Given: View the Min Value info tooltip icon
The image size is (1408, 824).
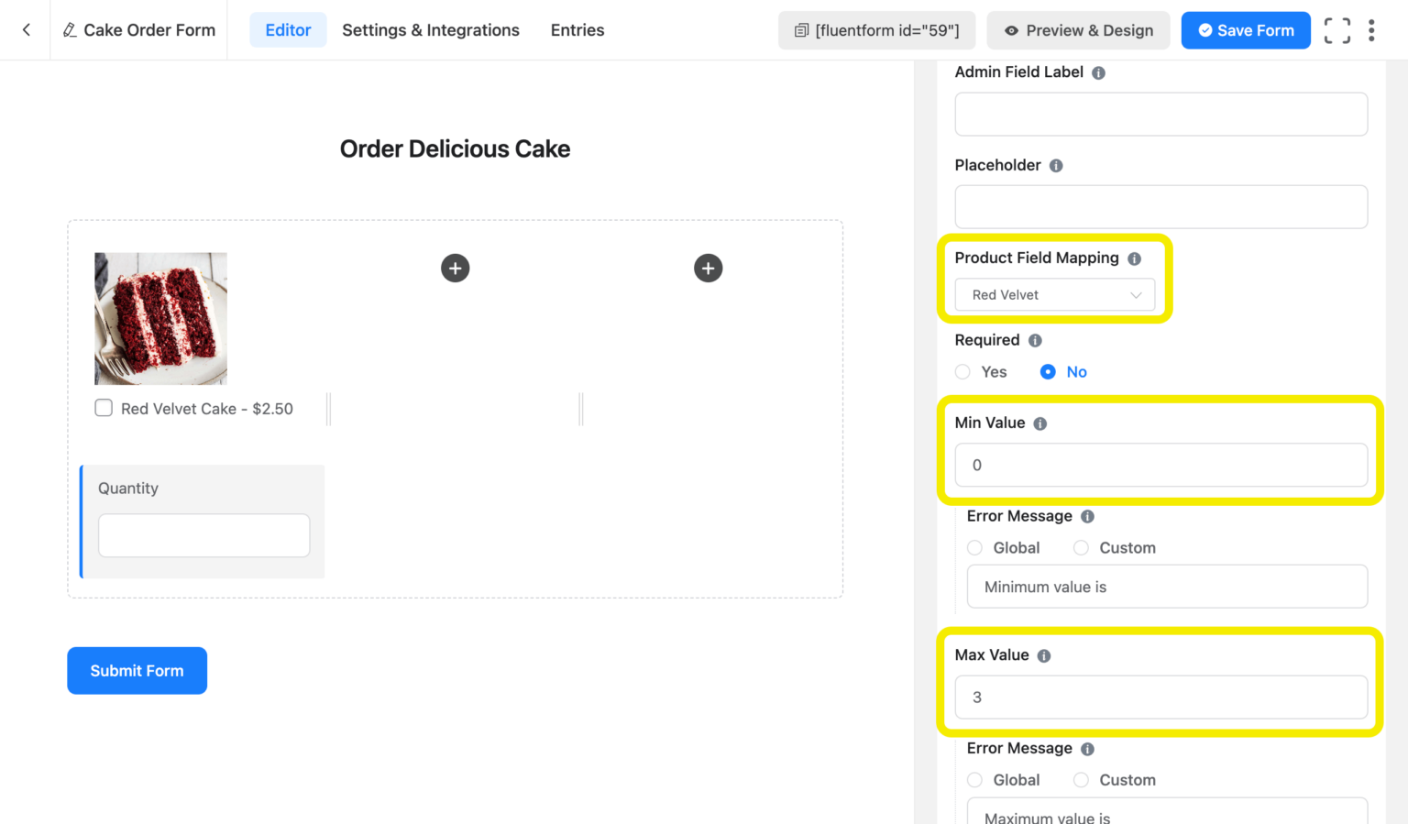Looking at the screenshot, I should (1039, 423).
